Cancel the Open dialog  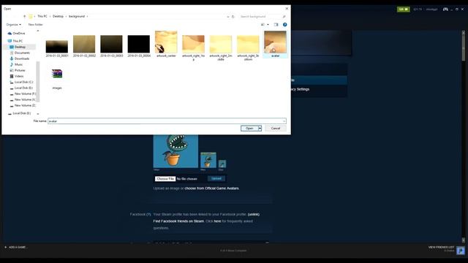click(x=276, y=129)
